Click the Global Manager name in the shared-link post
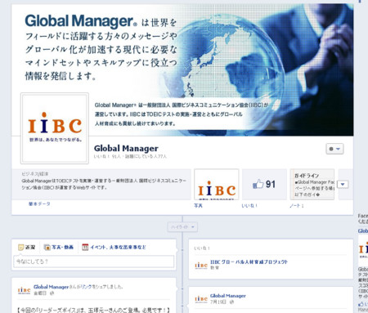The height and width of the screenshot is (313, 368). 51,287
